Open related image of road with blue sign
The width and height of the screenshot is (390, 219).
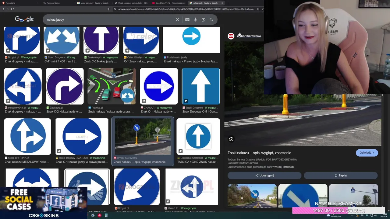point(252,196)
